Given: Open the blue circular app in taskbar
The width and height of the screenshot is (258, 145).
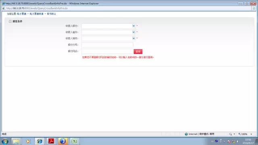Looking at the screenshot, I should [x=62, y=141].
